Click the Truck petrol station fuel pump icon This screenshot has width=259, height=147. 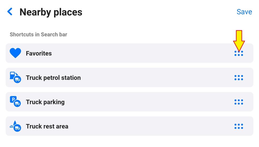click(x=15, y=78)
